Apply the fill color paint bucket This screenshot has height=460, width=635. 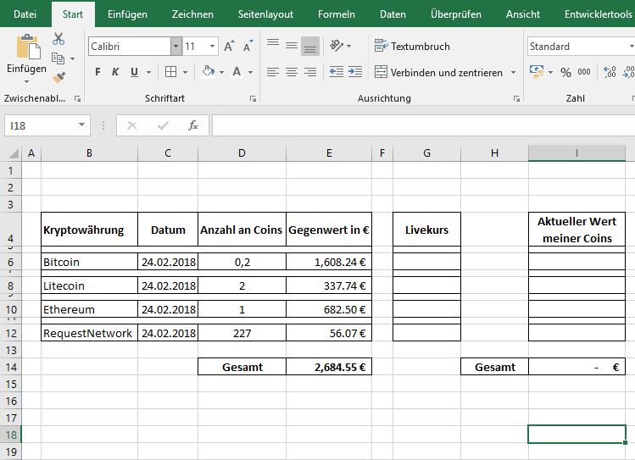pos(209,72)
